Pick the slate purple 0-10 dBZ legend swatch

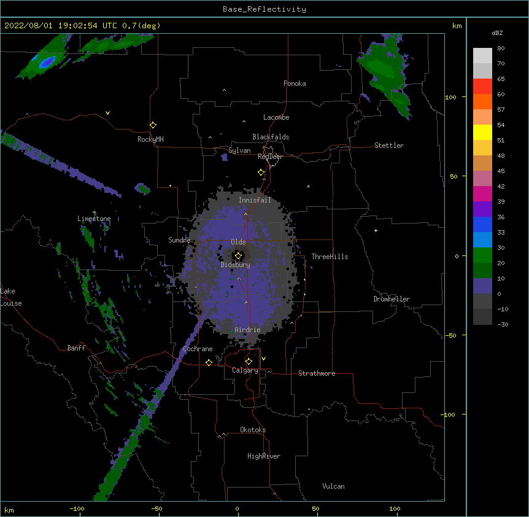[x=482, y=286]
